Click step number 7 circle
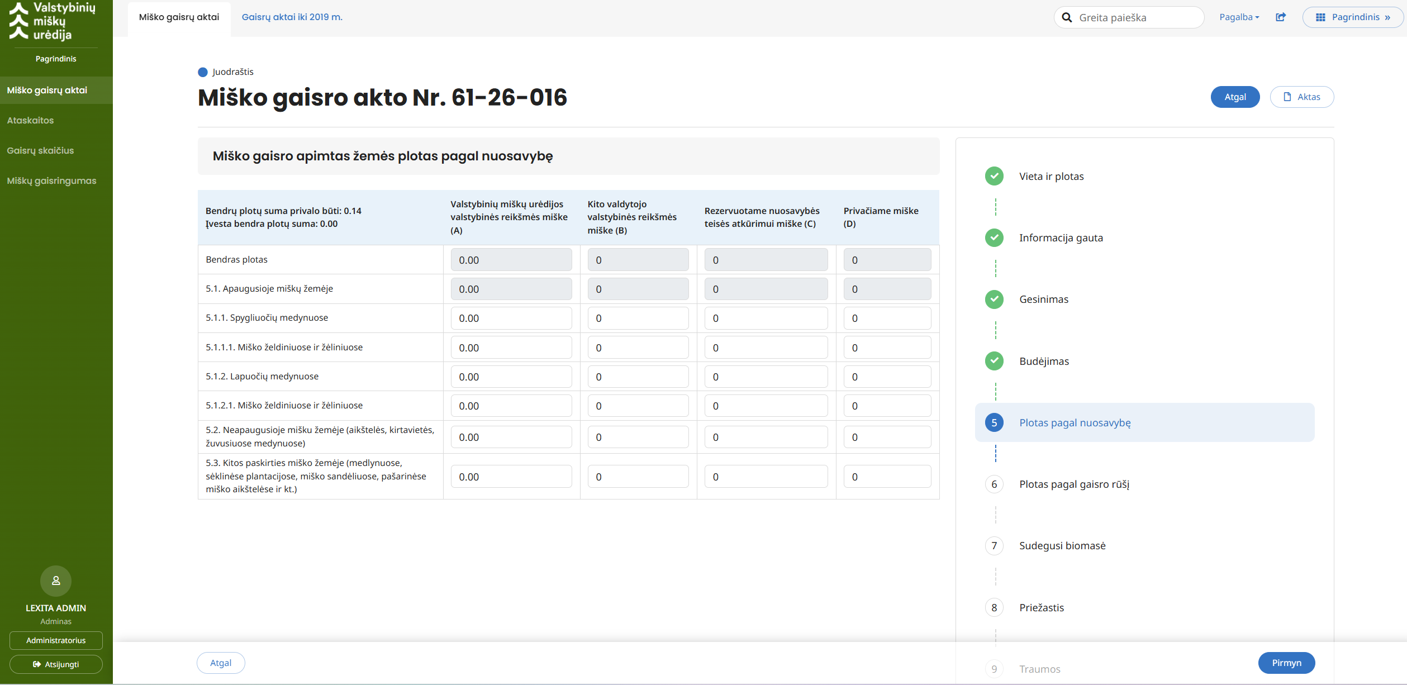The width and height of the screenshot is (1407, 685). [994, 546]
